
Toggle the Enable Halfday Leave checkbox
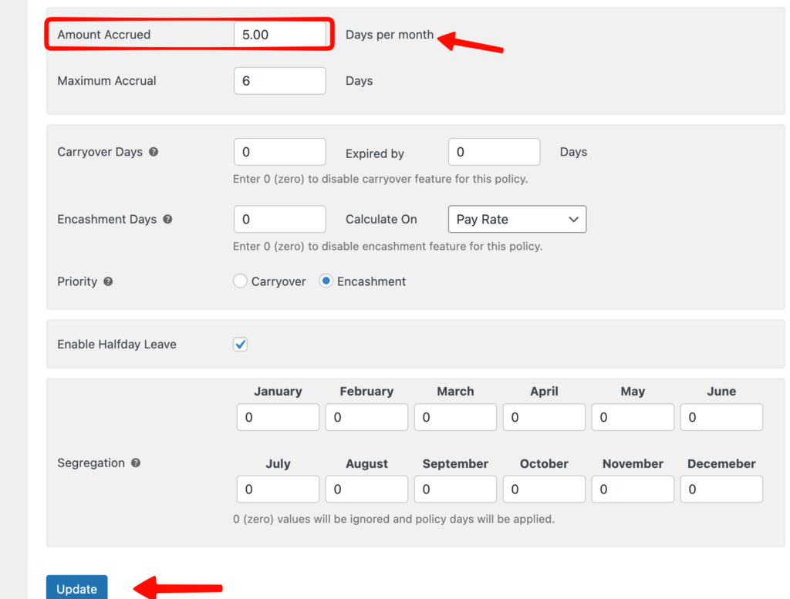[241, 345]
